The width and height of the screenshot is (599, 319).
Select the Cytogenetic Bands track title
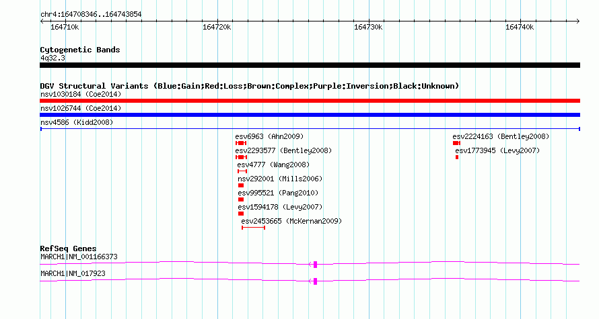coord(80,50)
